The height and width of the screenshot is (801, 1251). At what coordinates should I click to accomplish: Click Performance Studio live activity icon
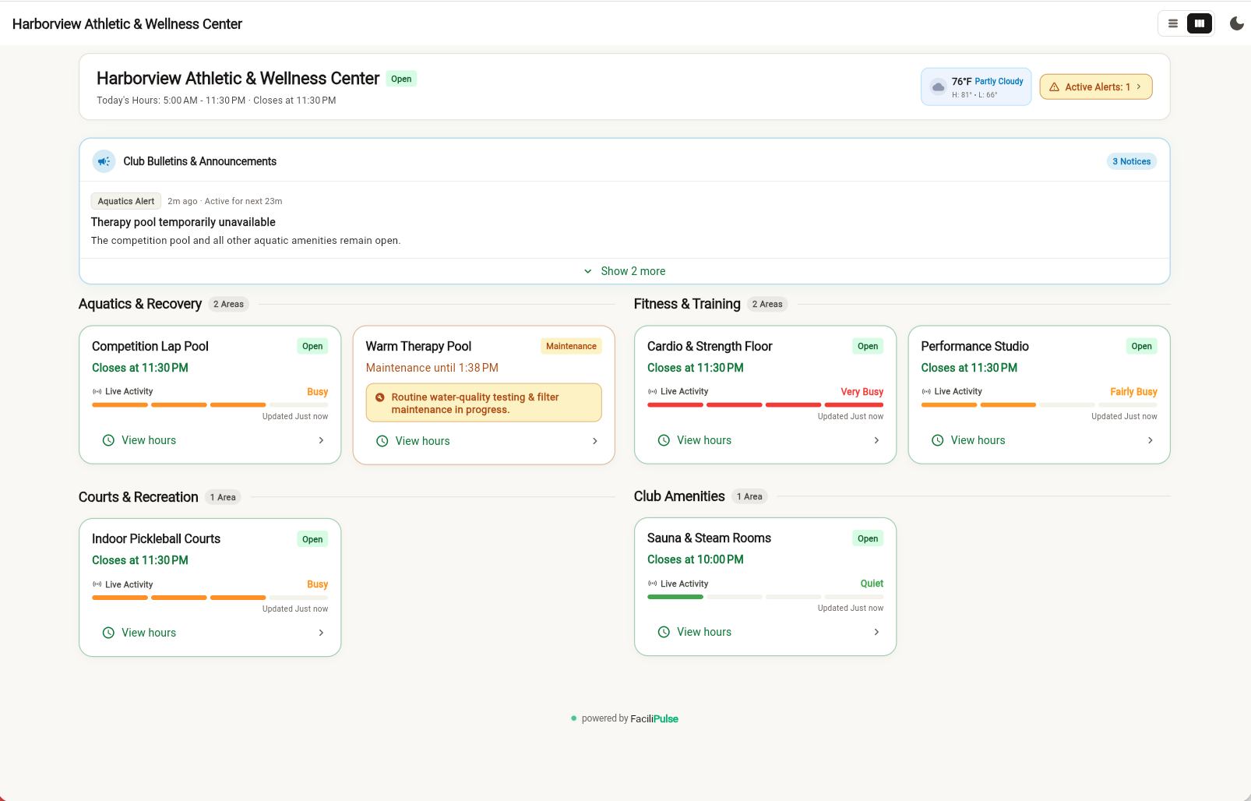926,391
